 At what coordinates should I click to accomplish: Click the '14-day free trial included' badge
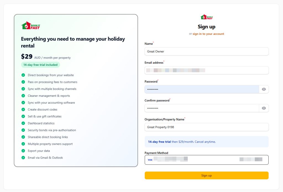pos(40,65)
